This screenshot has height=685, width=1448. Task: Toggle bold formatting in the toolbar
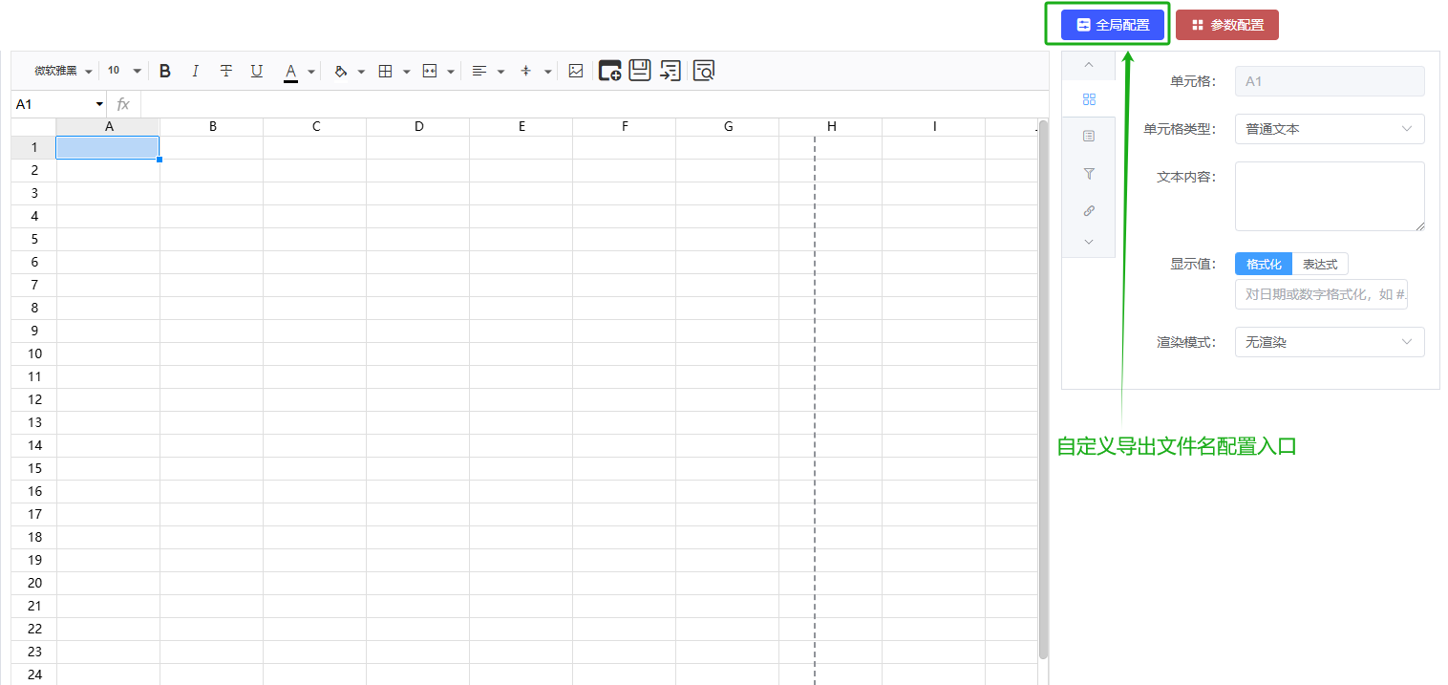tap(165, 71)
